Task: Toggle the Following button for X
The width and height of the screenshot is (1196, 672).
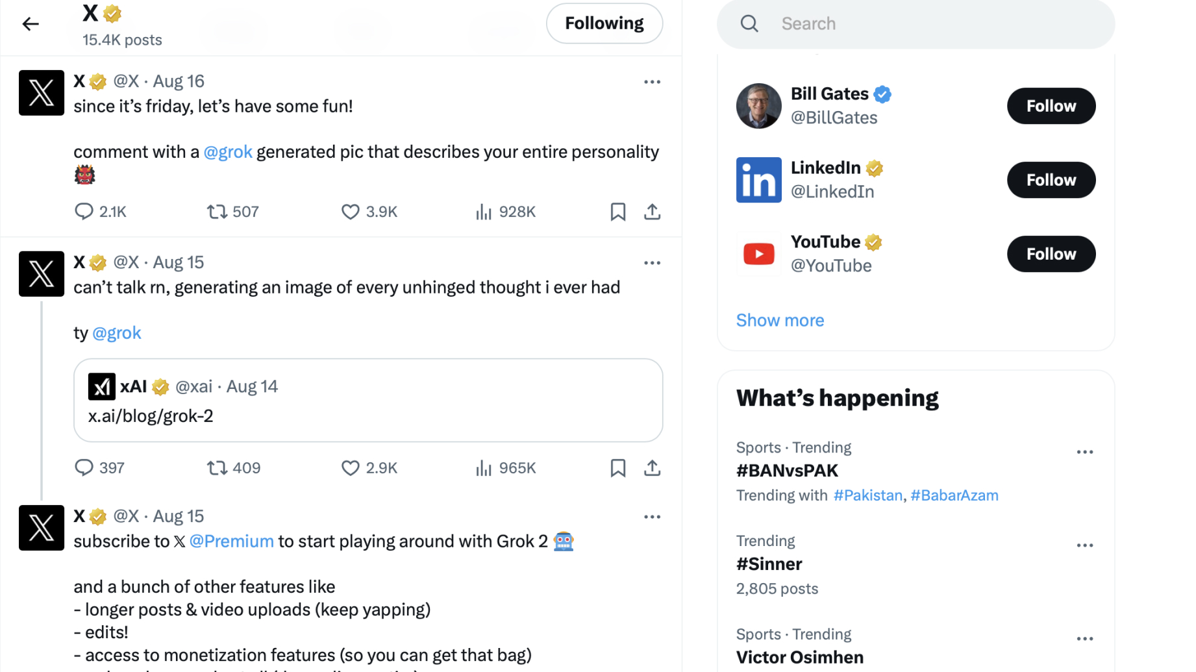Action: click(604, 24)
